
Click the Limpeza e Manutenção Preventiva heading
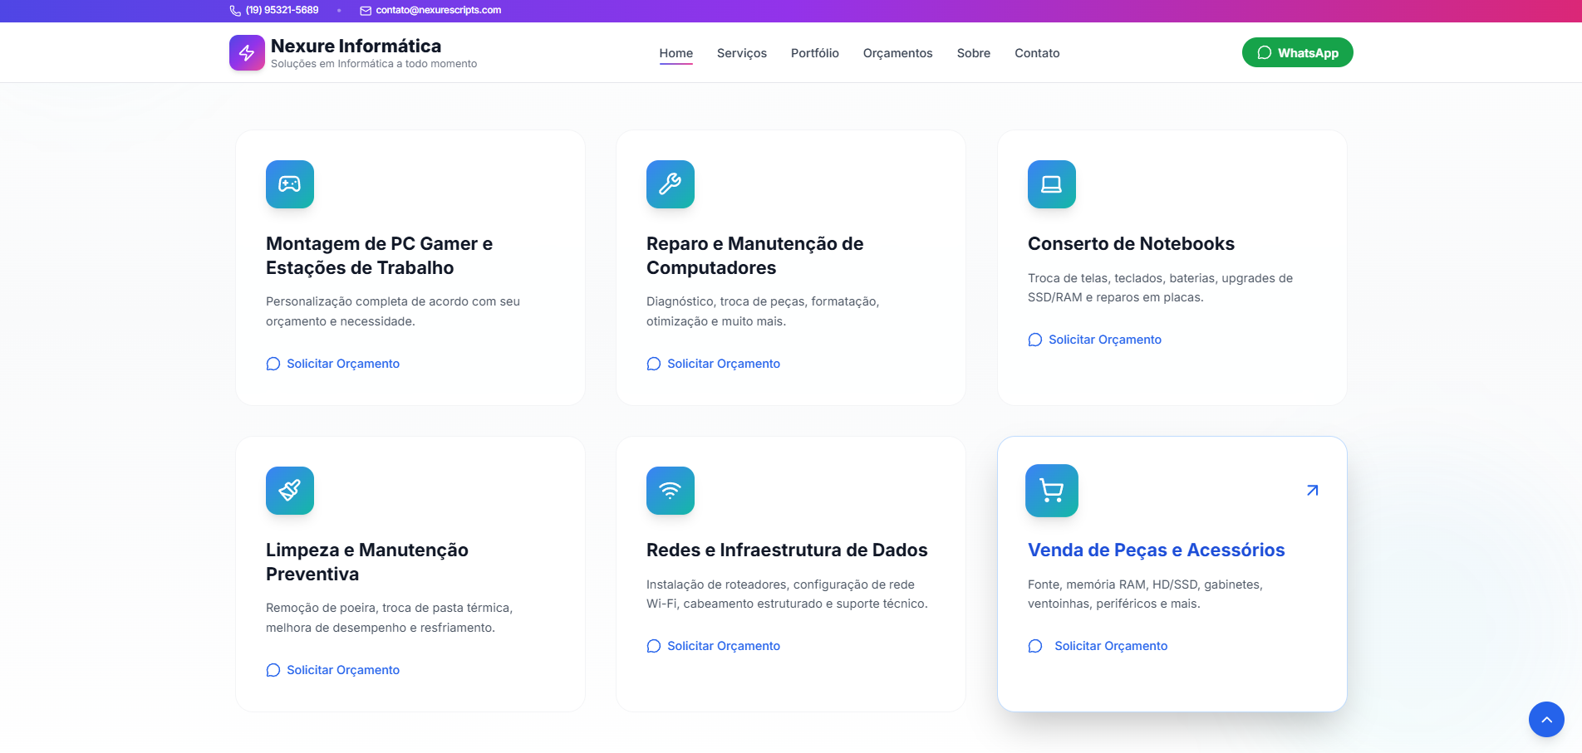click(367, 562)
